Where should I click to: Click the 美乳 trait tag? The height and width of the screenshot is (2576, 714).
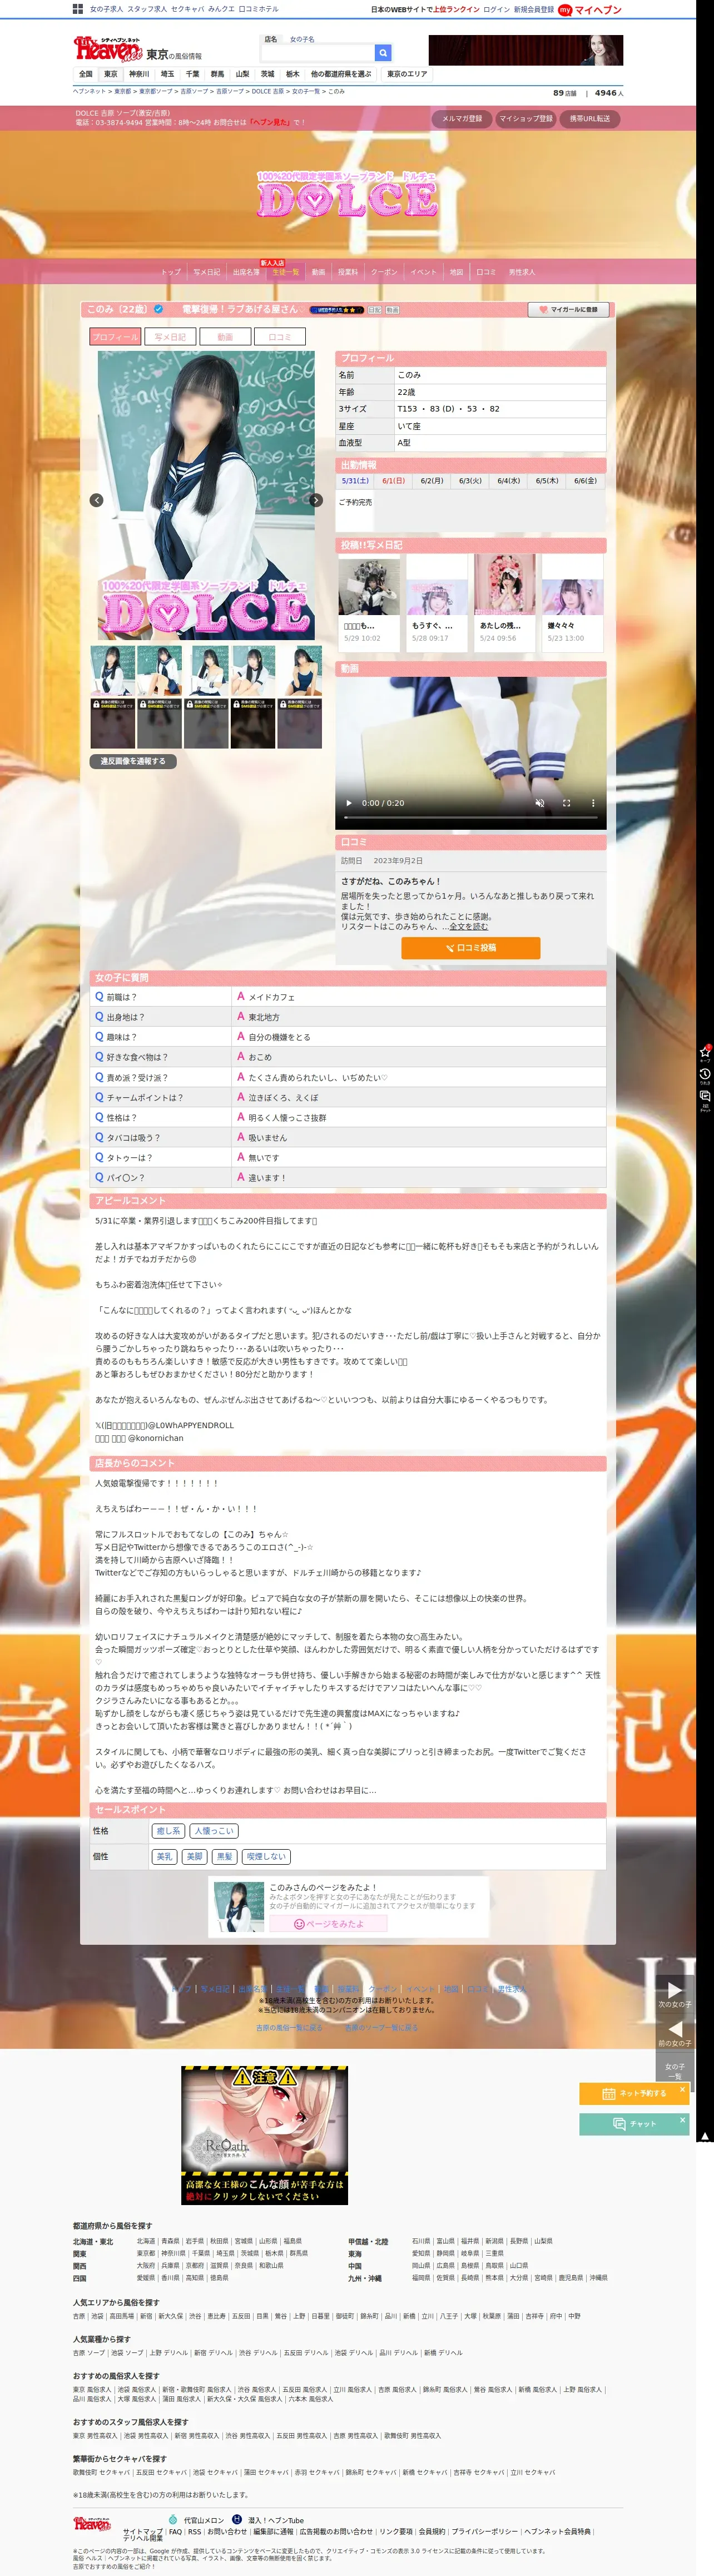point(164,1856)
